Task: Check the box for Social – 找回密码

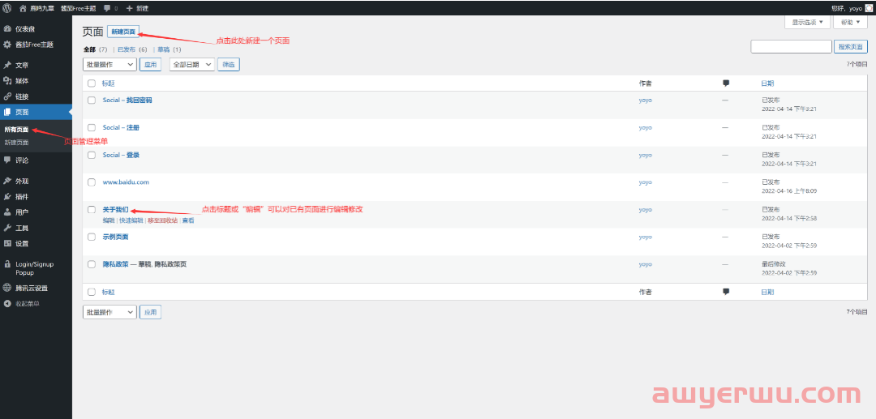Action: (92, 100)
